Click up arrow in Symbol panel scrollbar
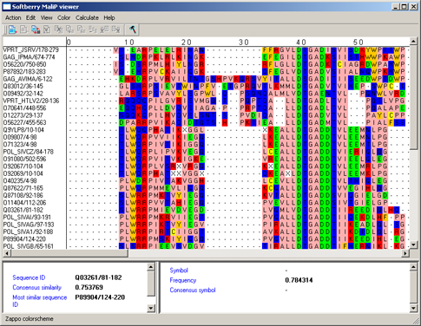This screenshot has height=326, width=421. coord(413,267)
